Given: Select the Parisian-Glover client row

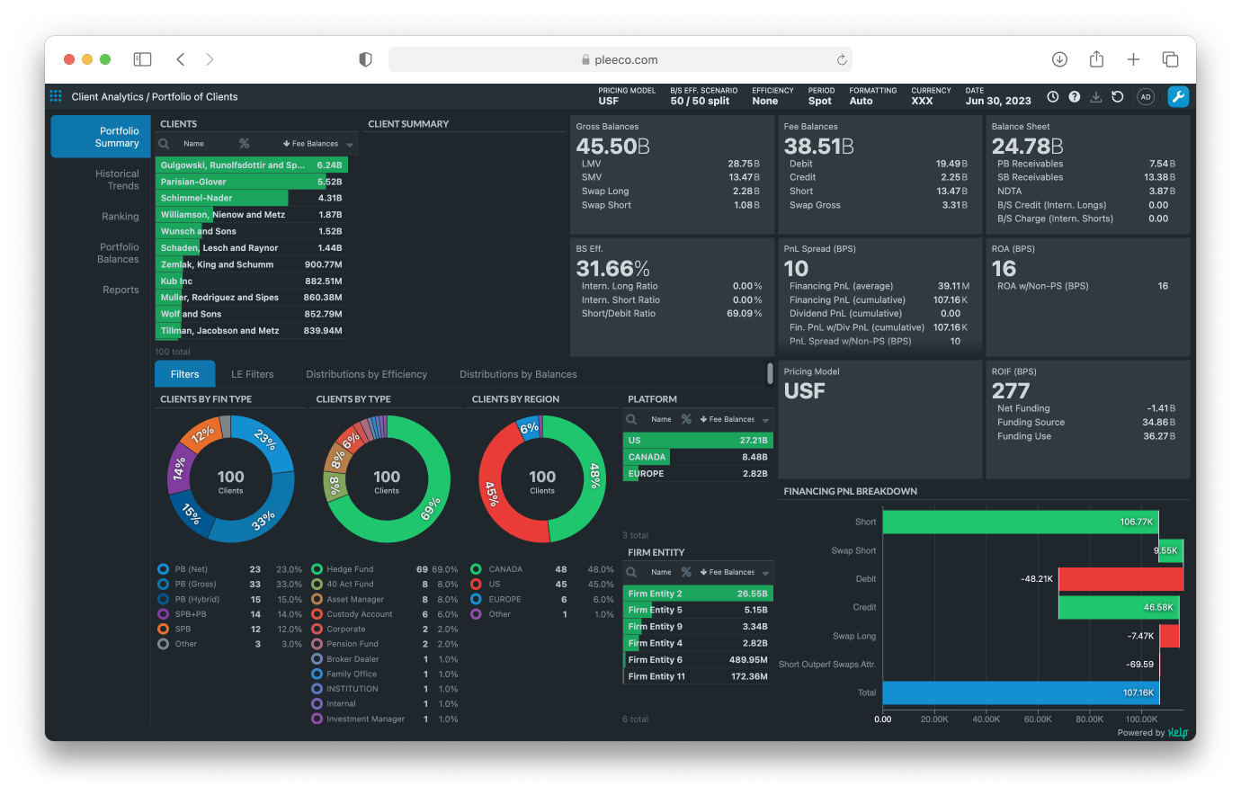Looking at the screenshot, I should pos(250,182).
